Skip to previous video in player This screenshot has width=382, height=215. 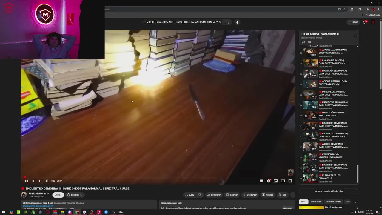point(26,181)
